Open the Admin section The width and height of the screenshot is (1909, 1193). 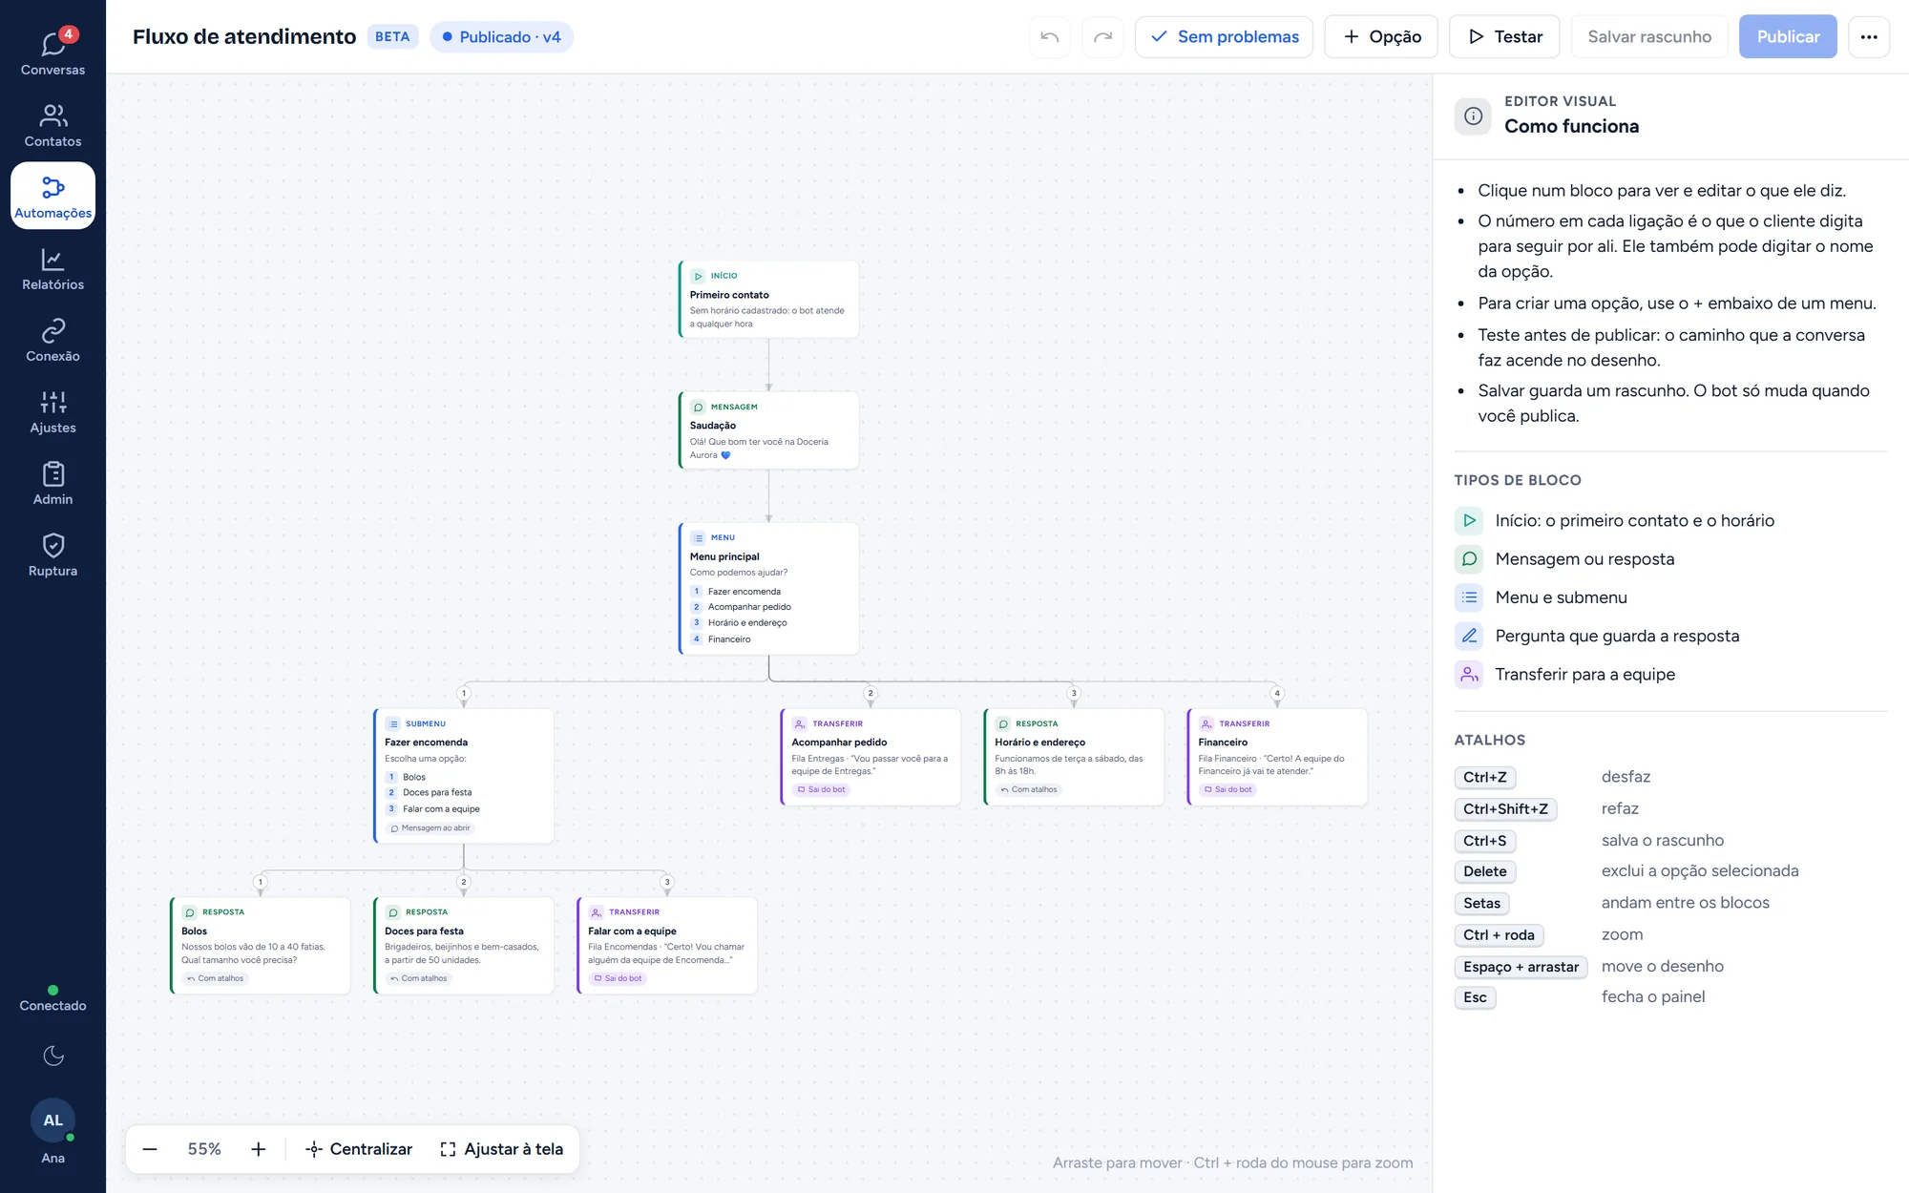tap(52, 482)
